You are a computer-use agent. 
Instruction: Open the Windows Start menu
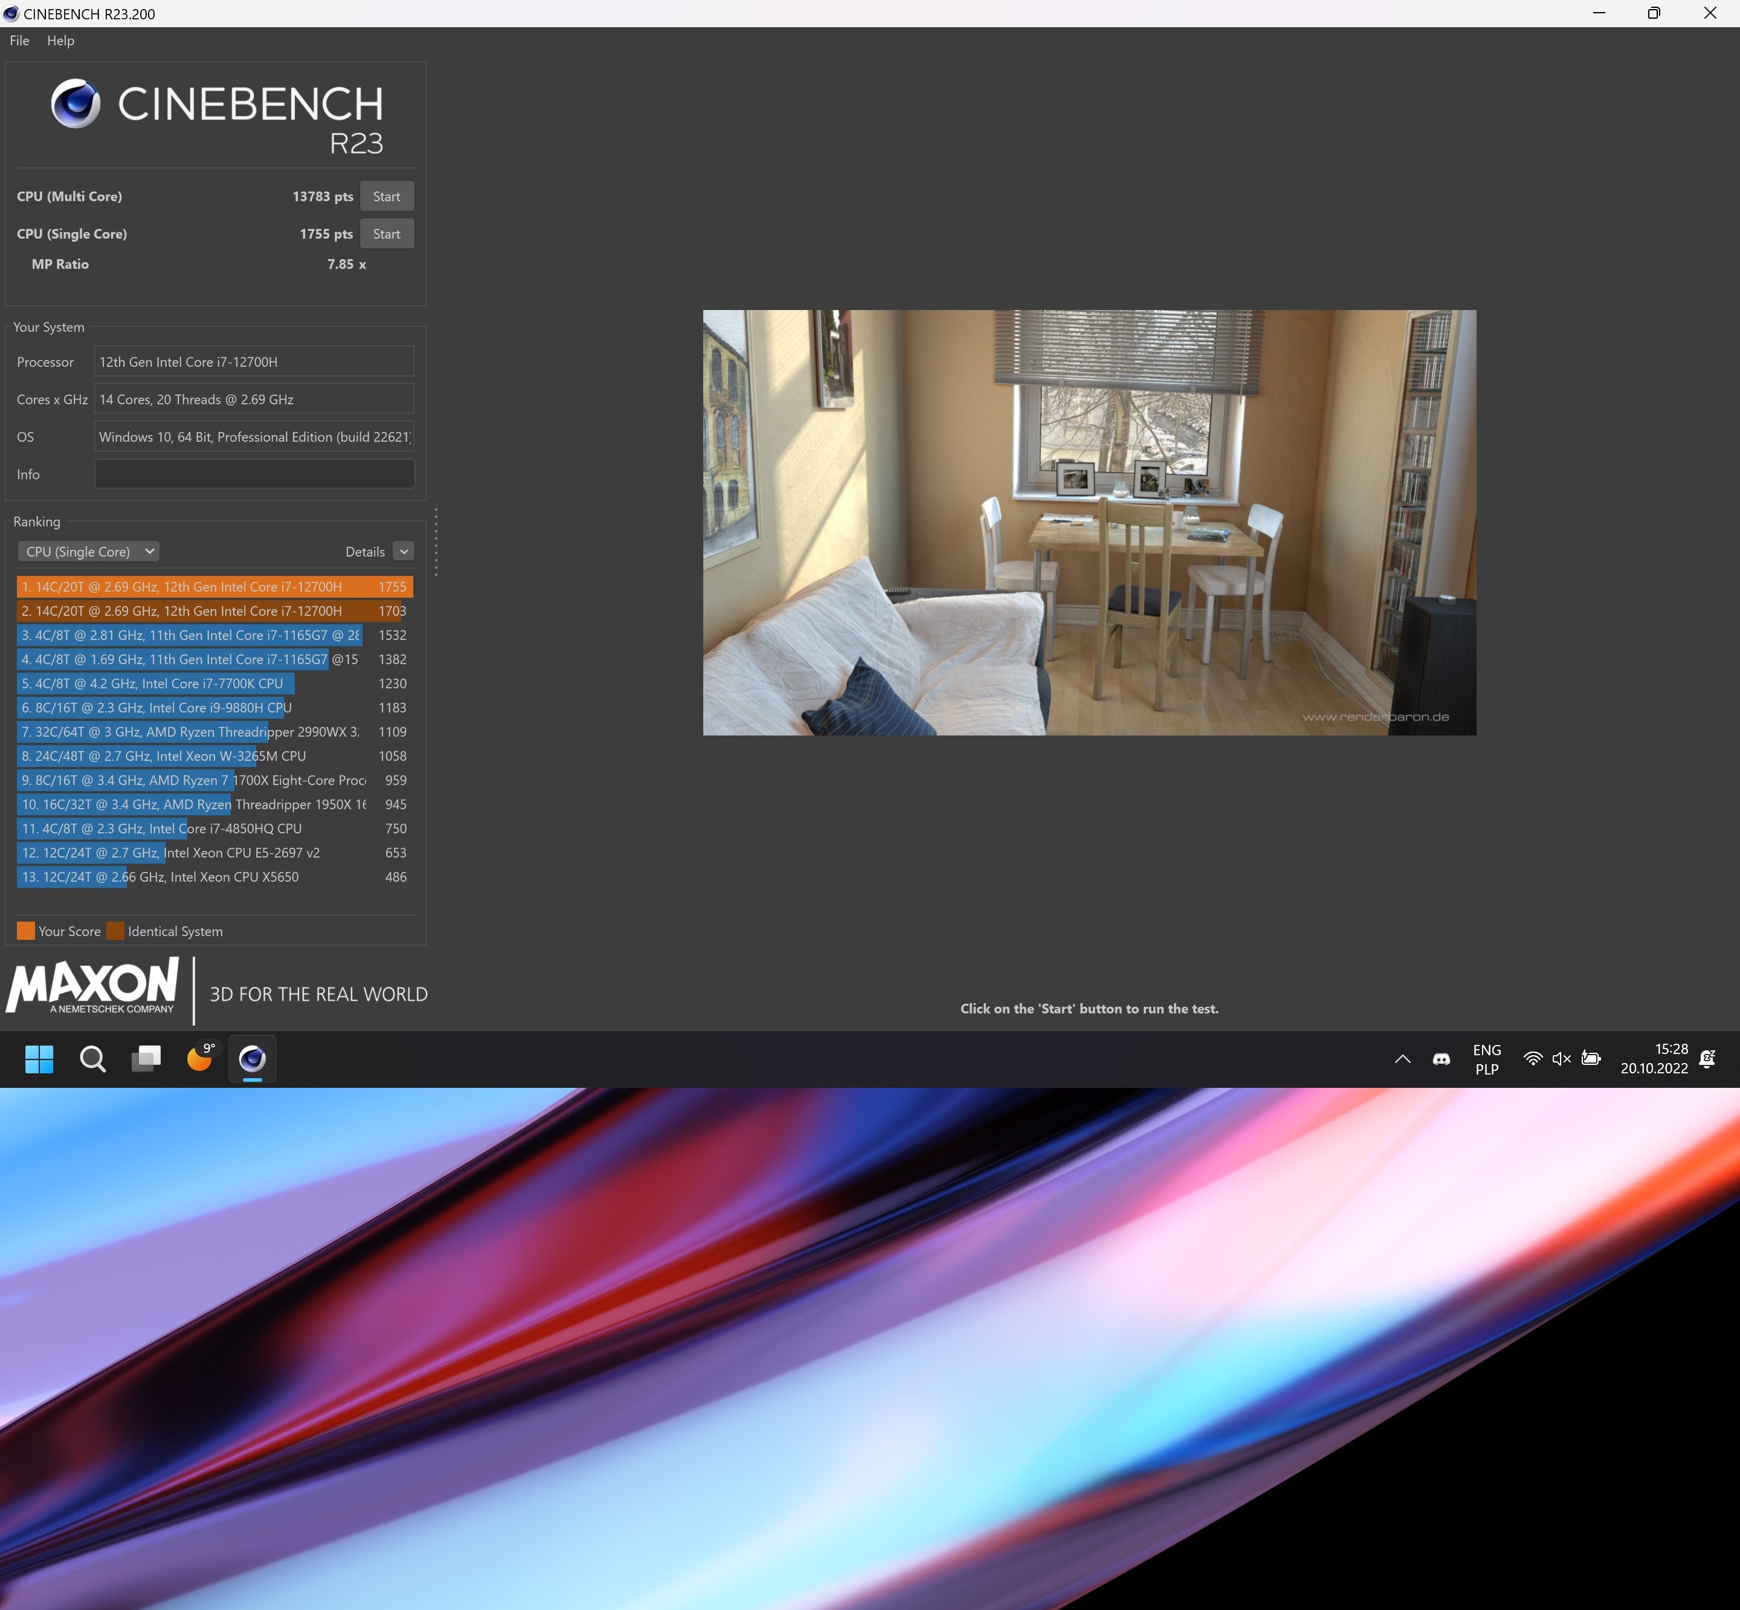click(39, 1059)
